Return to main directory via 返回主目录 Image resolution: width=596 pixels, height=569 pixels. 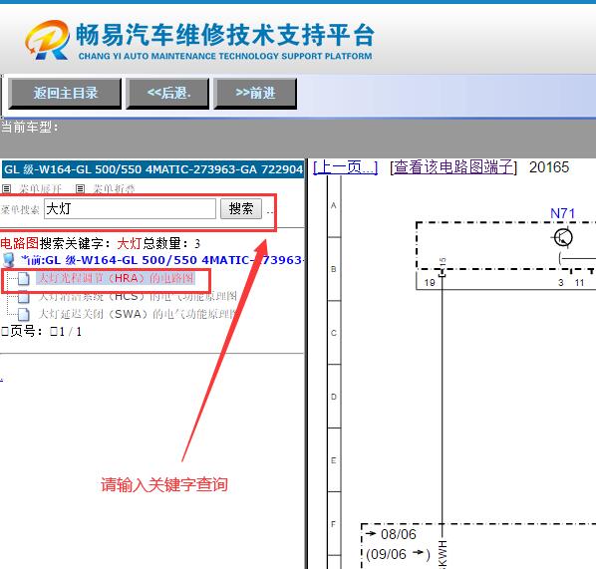click(65, 93)
